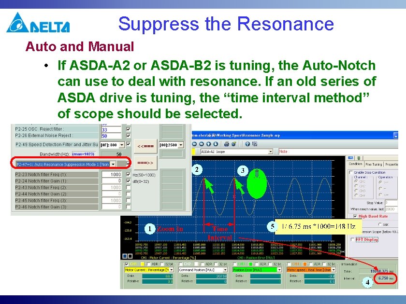Click the icon right of the printer
This screenshot has height=304, width=406.
[233, 144]
